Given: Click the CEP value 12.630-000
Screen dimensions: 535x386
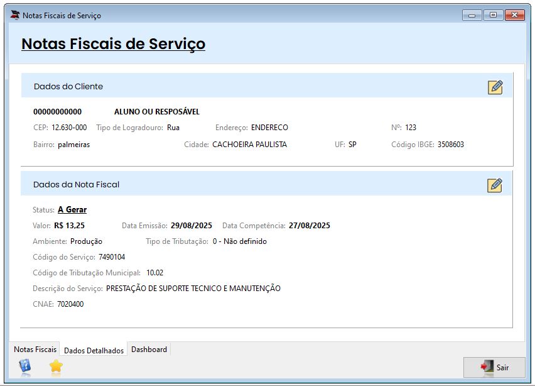Looking at the screenshot, I should 69,128.
